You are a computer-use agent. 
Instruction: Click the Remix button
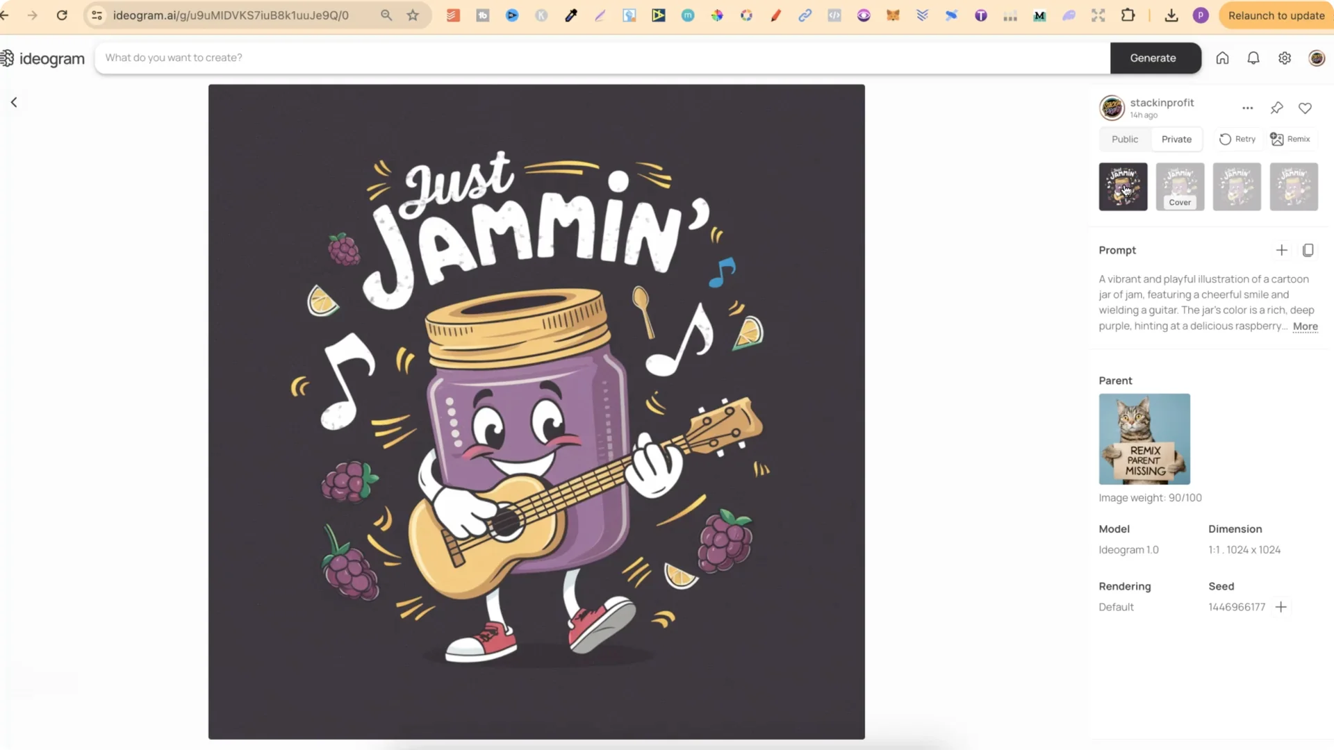1290,139
